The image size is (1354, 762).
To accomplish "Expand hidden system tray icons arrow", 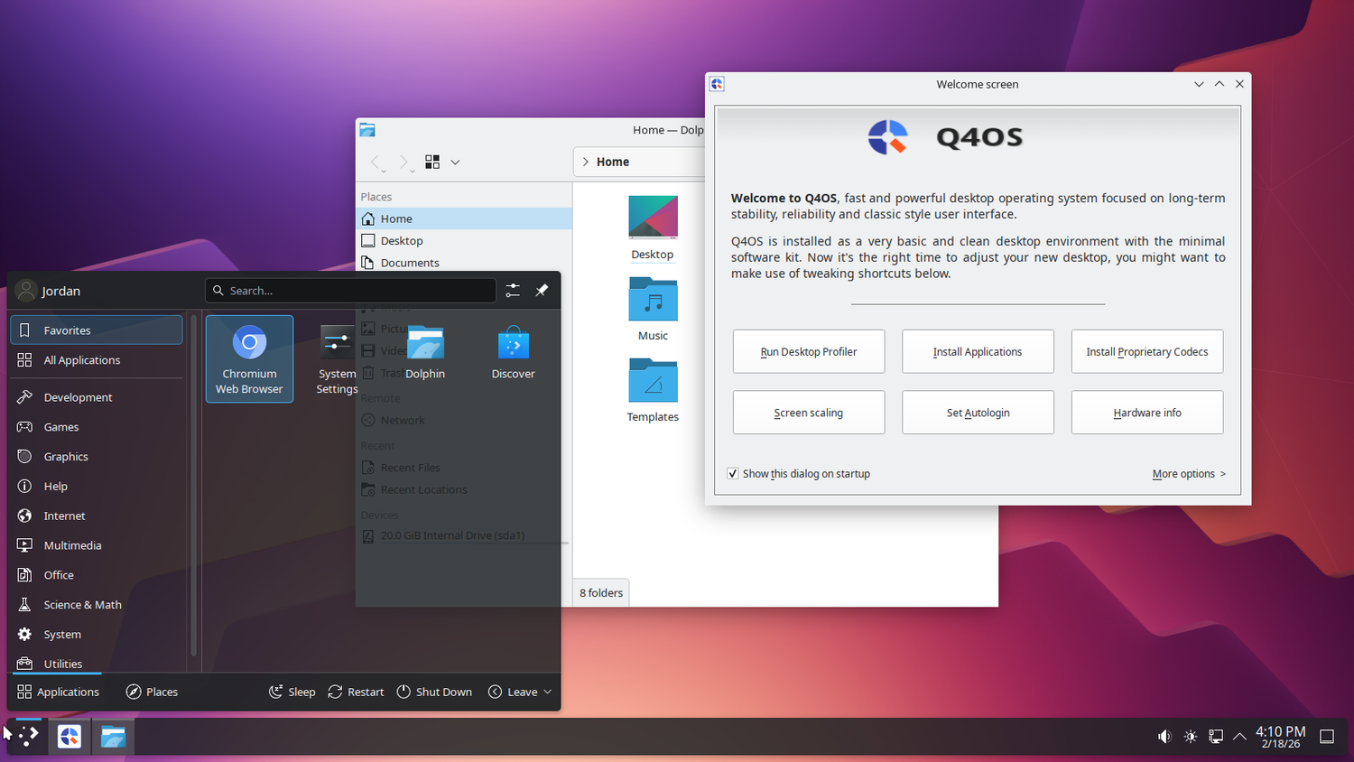I will coord(1240,737).
